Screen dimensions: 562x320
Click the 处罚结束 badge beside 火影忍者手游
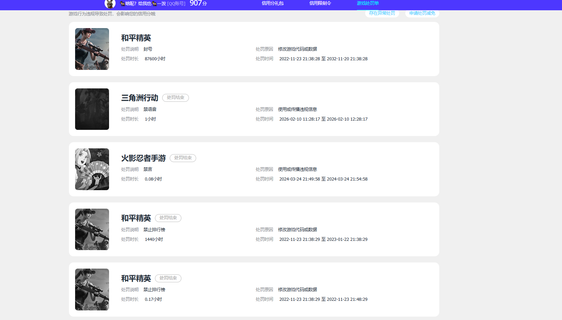(183, 158)
